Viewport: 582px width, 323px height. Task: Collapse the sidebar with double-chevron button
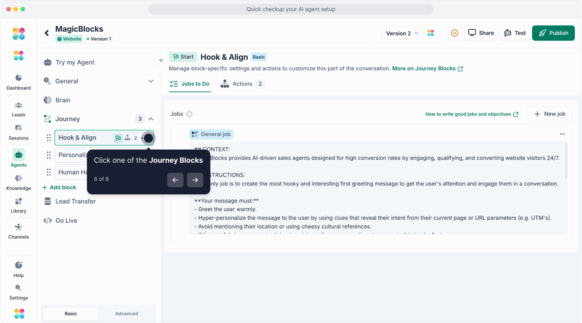[161, 60]
